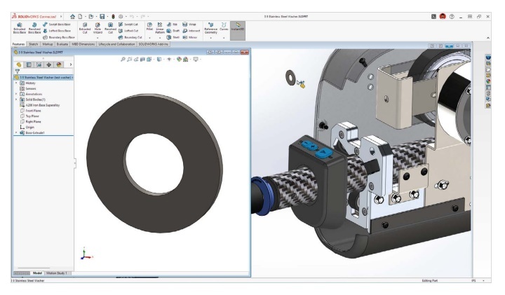Expand the Solid Bodies(1) folder
505x295 pixels.
pyautogui.click(x=16, y=100)
